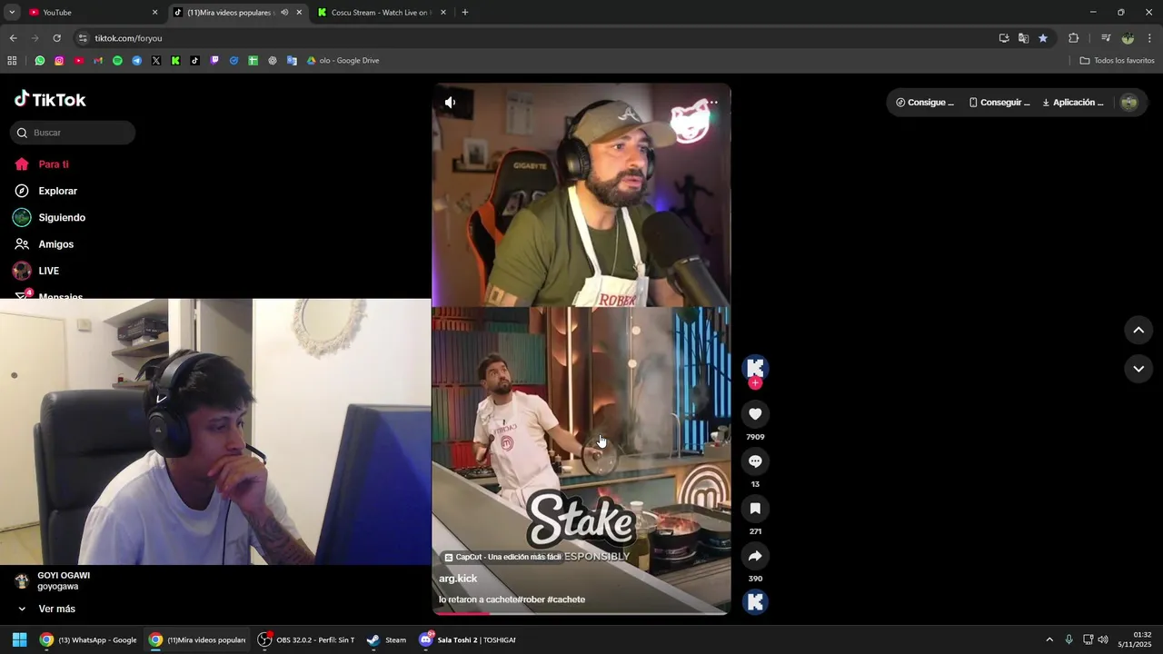Image resolution: width=1163 pixels, height=654 pixels.
Task: Open the TikTok profile avatar menu
Action: (x=1129, y=103)
